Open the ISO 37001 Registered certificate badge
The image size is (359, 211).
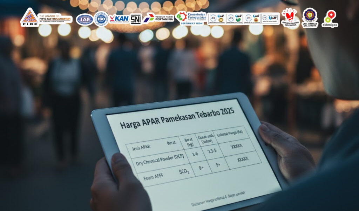pyautogui.click(x=270, y=19)
